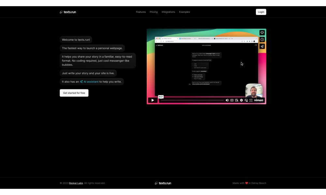This screenshot has height=195, width=326.
Task: Add the video to Watch Later with the clock icon
Action: tap(262, 40)
